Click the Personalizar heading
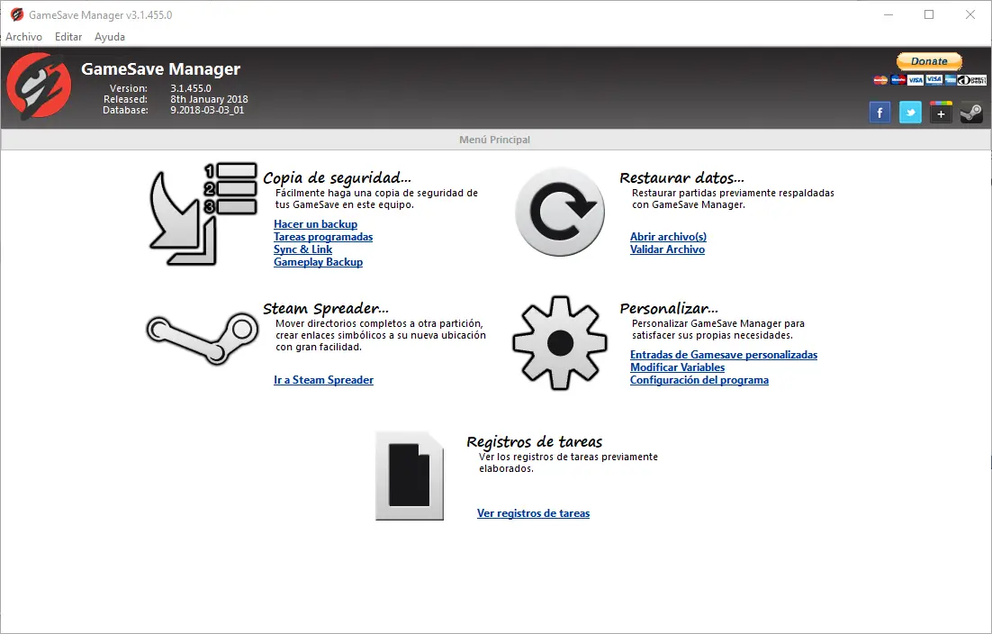 click(669, 309)
